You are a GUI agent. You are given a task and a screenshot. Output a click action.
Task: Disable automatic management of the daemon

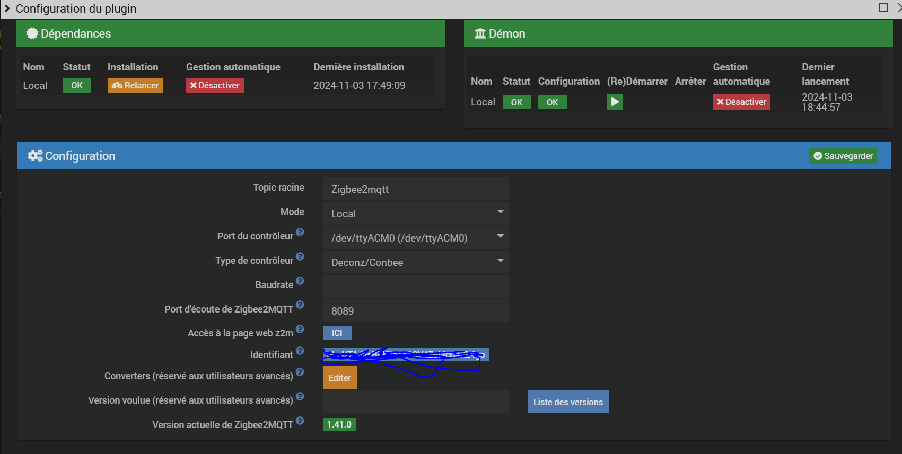(741, 102)
